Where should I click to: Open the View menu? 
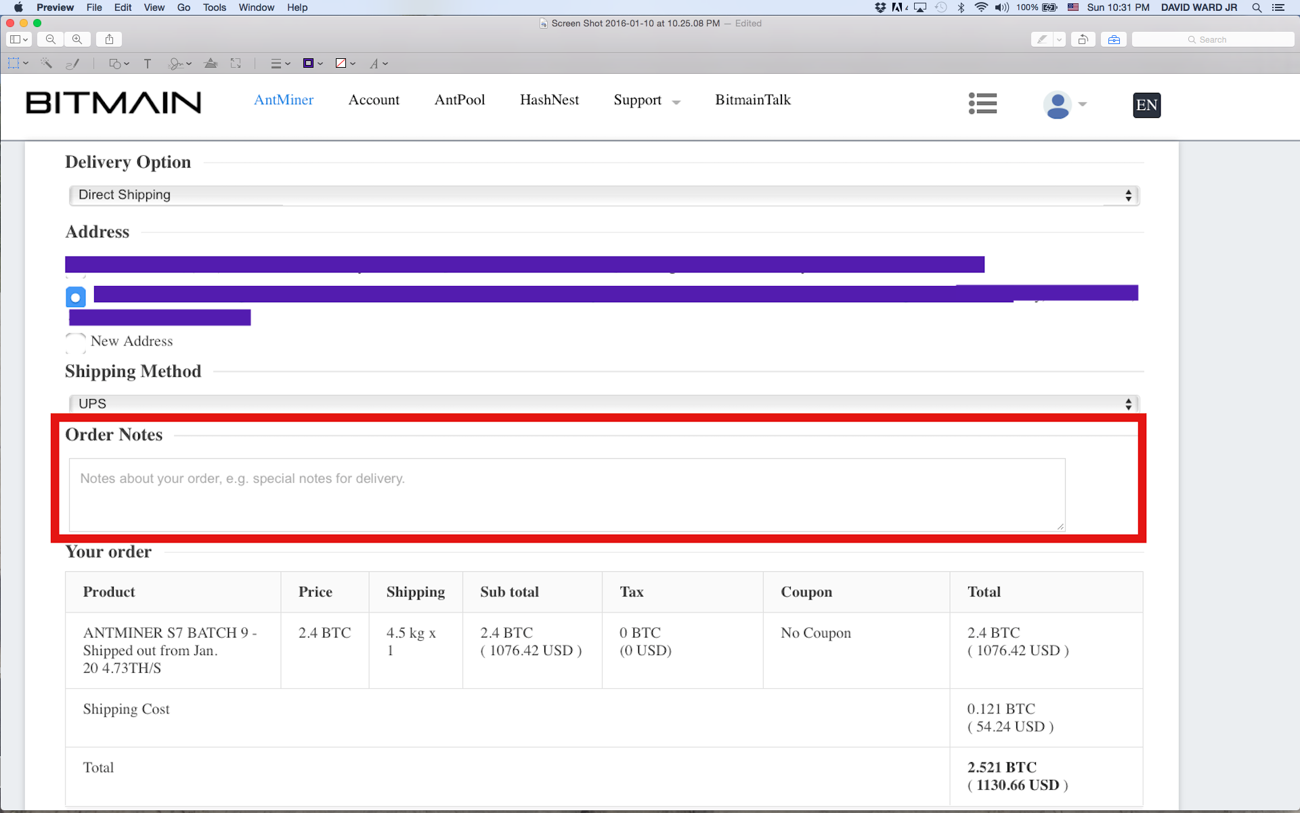coord(154,7)
